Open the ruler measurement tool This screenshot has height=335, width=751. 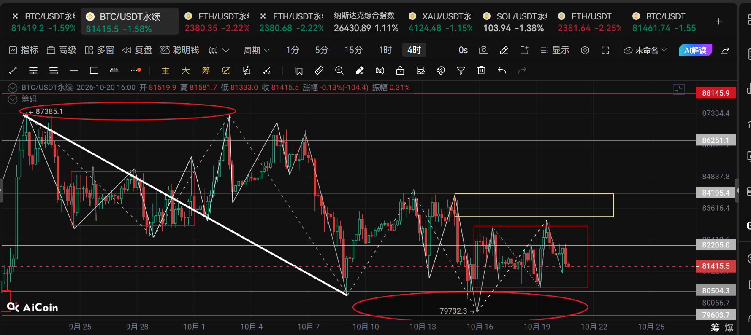319,70
